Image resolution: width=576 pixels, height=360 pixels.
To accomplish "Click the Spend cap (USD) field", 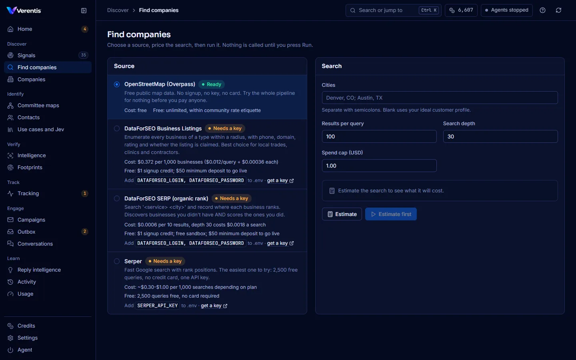I will tap(379, 166).
